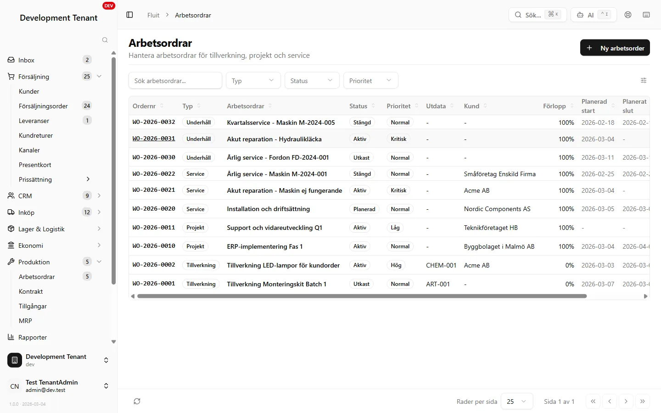
Task: Open the tenant switcher chevrons
Action: 106,360
